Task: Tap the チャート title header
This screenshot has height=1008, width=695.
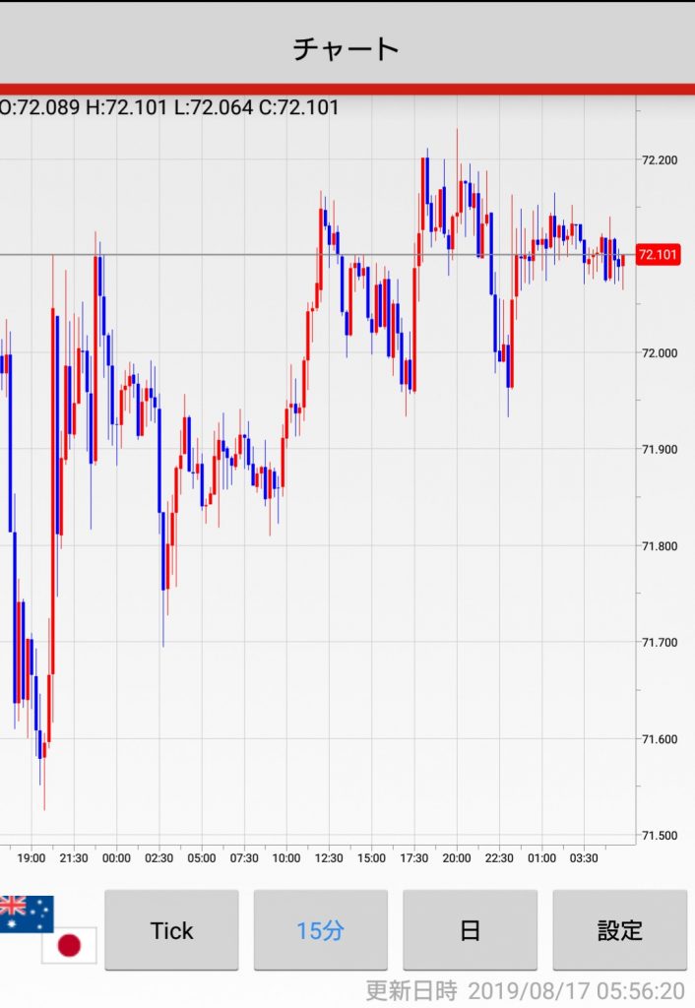Action: pos(347,48)
